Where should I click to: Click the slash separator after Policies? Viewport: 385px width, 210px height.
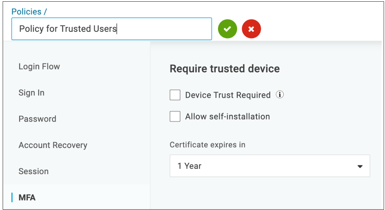(45, 11)
